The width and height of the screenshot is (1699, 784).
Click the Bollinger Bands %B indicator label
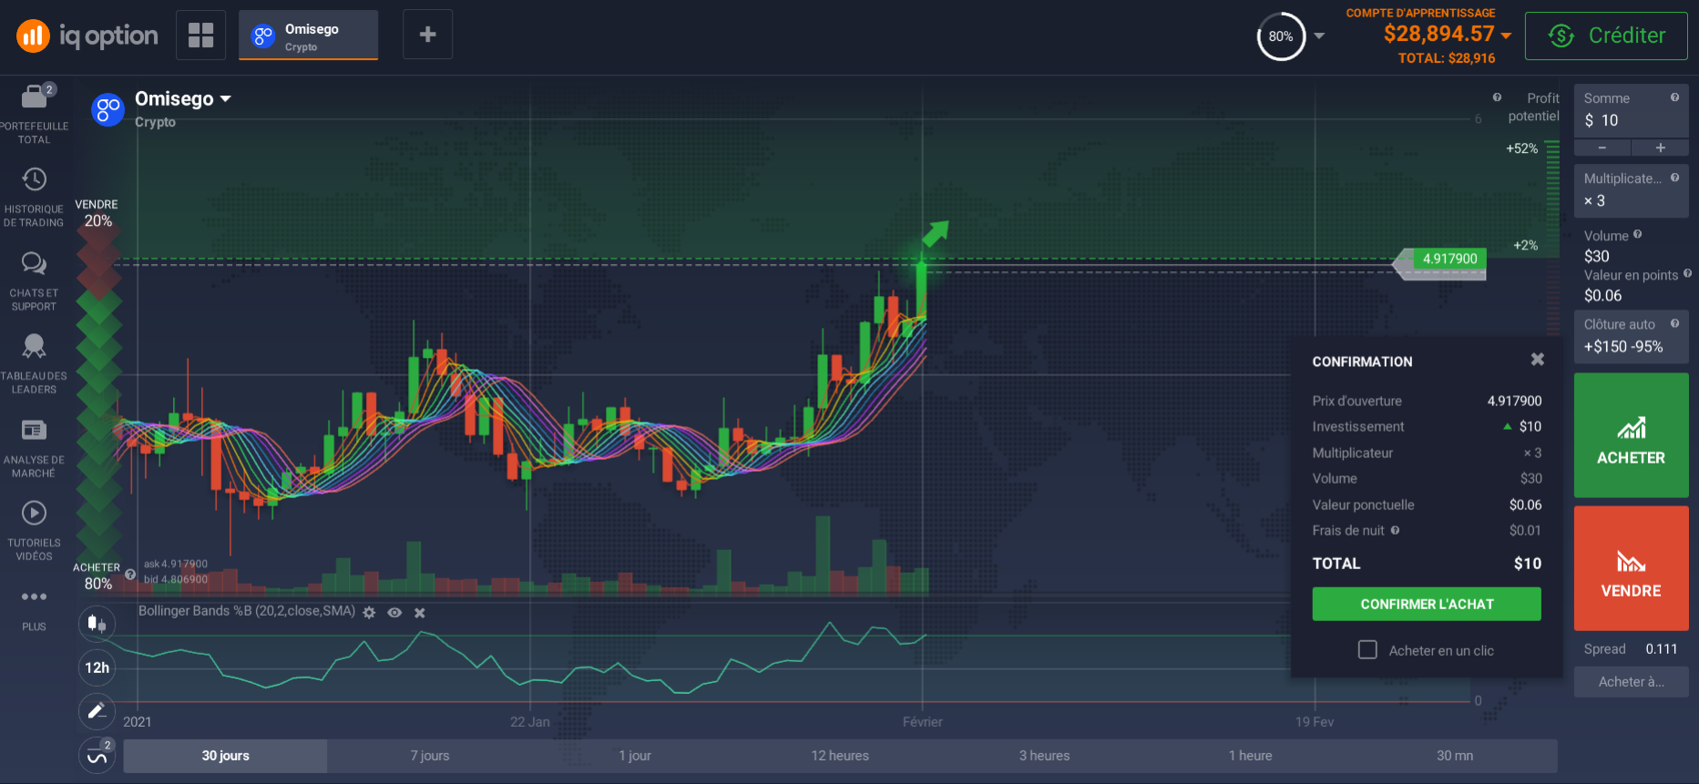(x=247, y=611)
